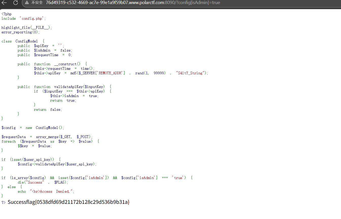Click the public $isAdmin = false; line
341x219 pixels.
[x=45, y=50]
